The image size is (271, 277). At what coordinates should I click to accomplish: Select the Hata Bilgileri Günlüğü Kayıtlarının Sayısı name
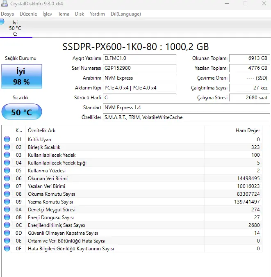71,249
